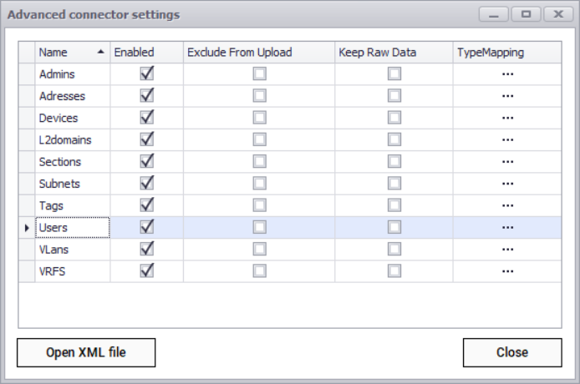The height and width of the screenshot is (384, 580).
Task: Maximize the Advanced connector settings window
Action: pyautogui.click(x=526, y=14)
